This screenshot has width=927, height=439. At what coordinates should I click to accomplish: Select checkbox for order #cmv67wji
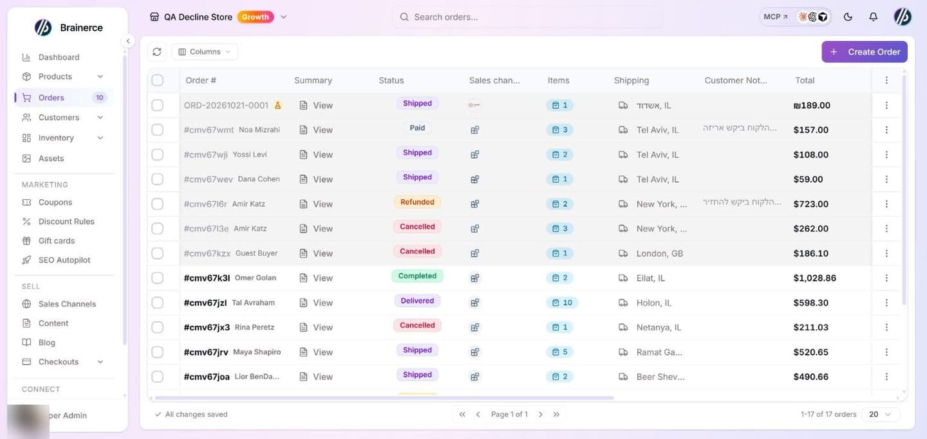157,154
